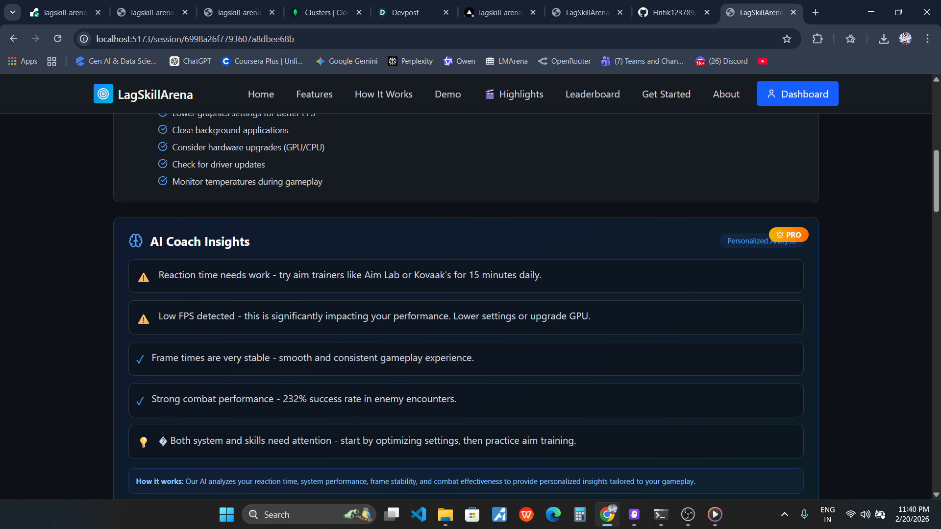Open the ChatGPT bookmark link
The height and width of the screenshot is (529, 941).
point(191,61)
